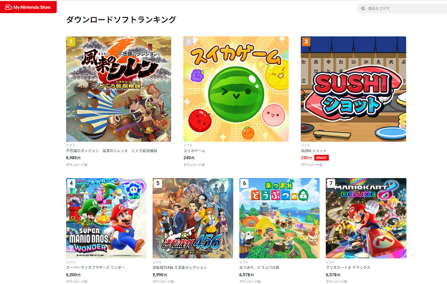Click the スーパーマリオブラザーズ ワンダー title link
The width and height of the screenshot is (447, 284).
point(96,267)
